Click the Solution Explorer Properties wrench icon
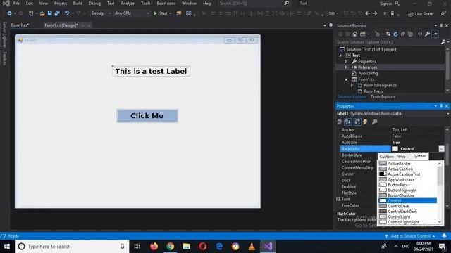The height and width of the screenshot is (253, 451). pos(428,34)
